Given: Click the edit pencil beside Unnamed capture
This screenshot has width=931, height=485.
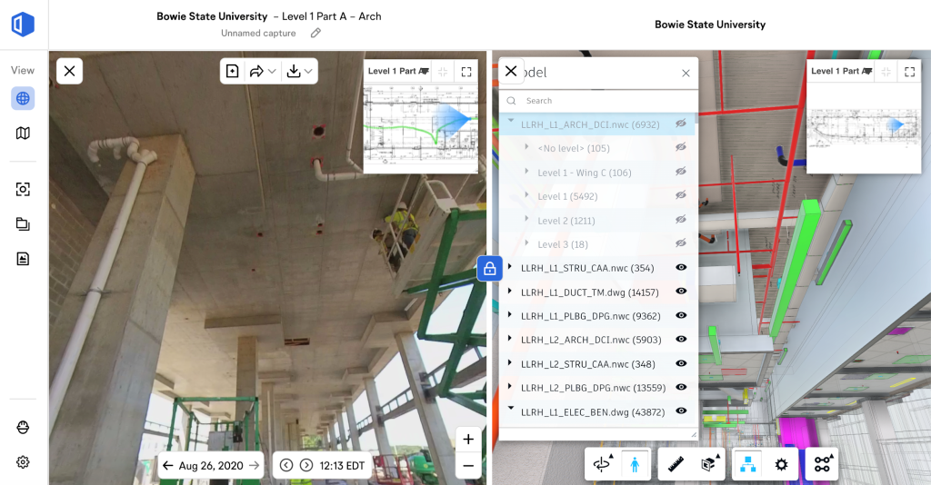Looking at the screenshot, I should coord(315,34).
